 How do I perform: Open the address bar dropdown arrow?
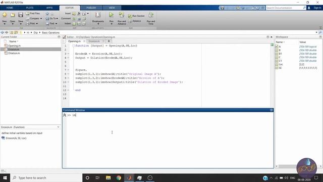click(316, 32)
